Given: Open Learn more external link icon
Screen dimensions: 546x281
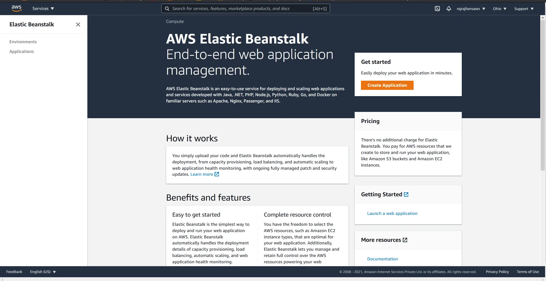Looking at the screenshot, I should [x=217, y=174].
